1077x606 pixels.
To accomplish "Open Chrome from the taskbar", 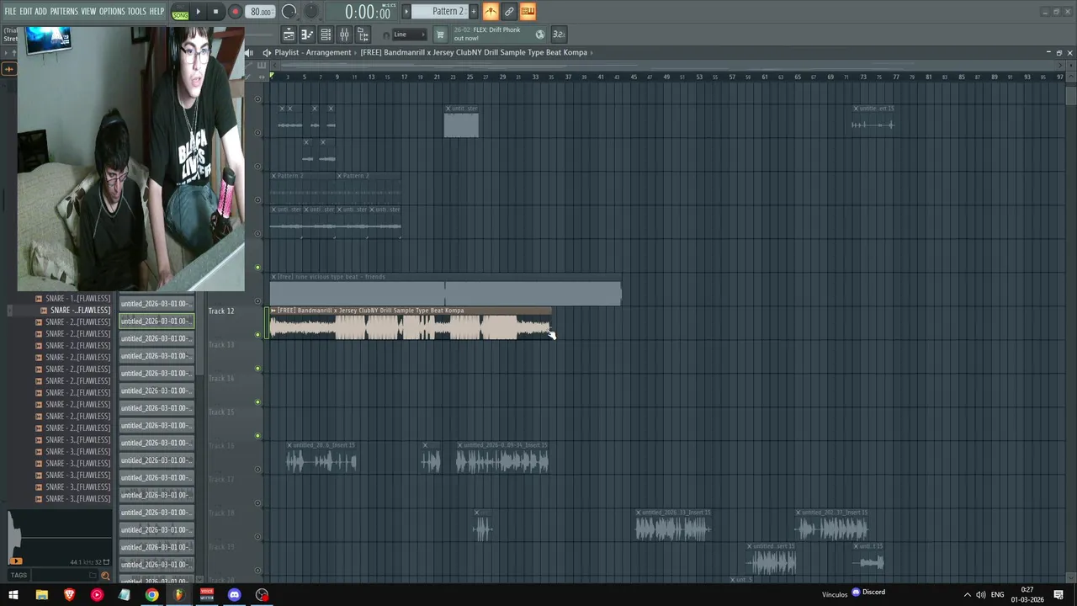I will [x=151, y=595].
